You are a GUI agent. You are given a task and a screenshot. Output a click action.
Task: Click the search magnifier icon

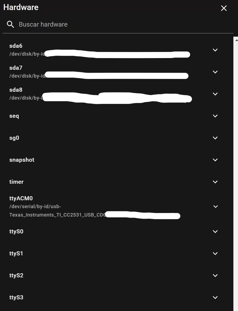11,24
